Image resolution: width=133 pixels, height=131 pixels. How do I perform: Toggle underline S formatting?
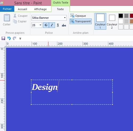coord(58,25)
